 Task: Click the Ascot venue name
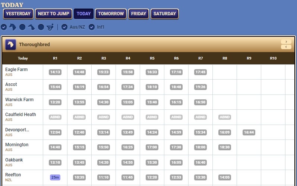click(11, 84)
